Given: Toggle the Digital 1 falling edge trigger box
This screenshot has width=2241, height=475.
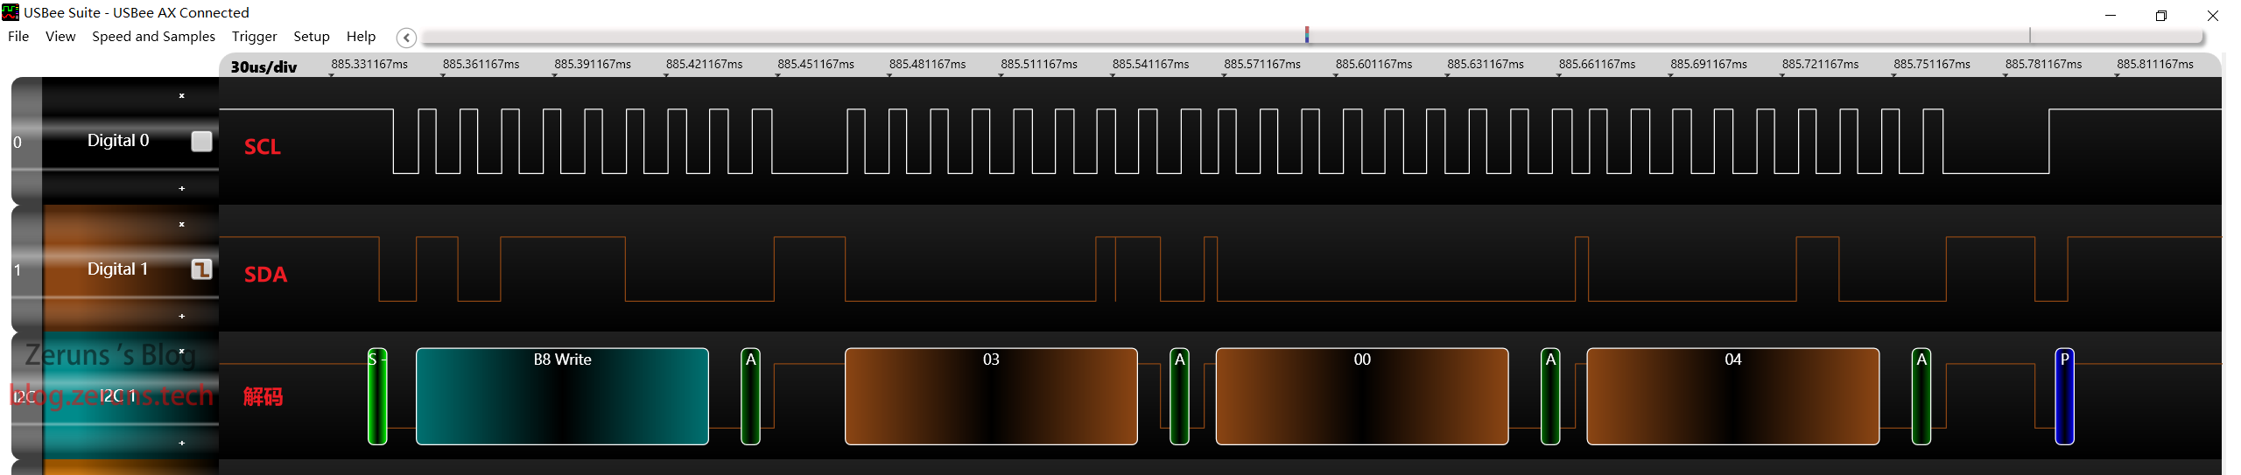Looking at the screenshot, I should (x=201, y=269).
